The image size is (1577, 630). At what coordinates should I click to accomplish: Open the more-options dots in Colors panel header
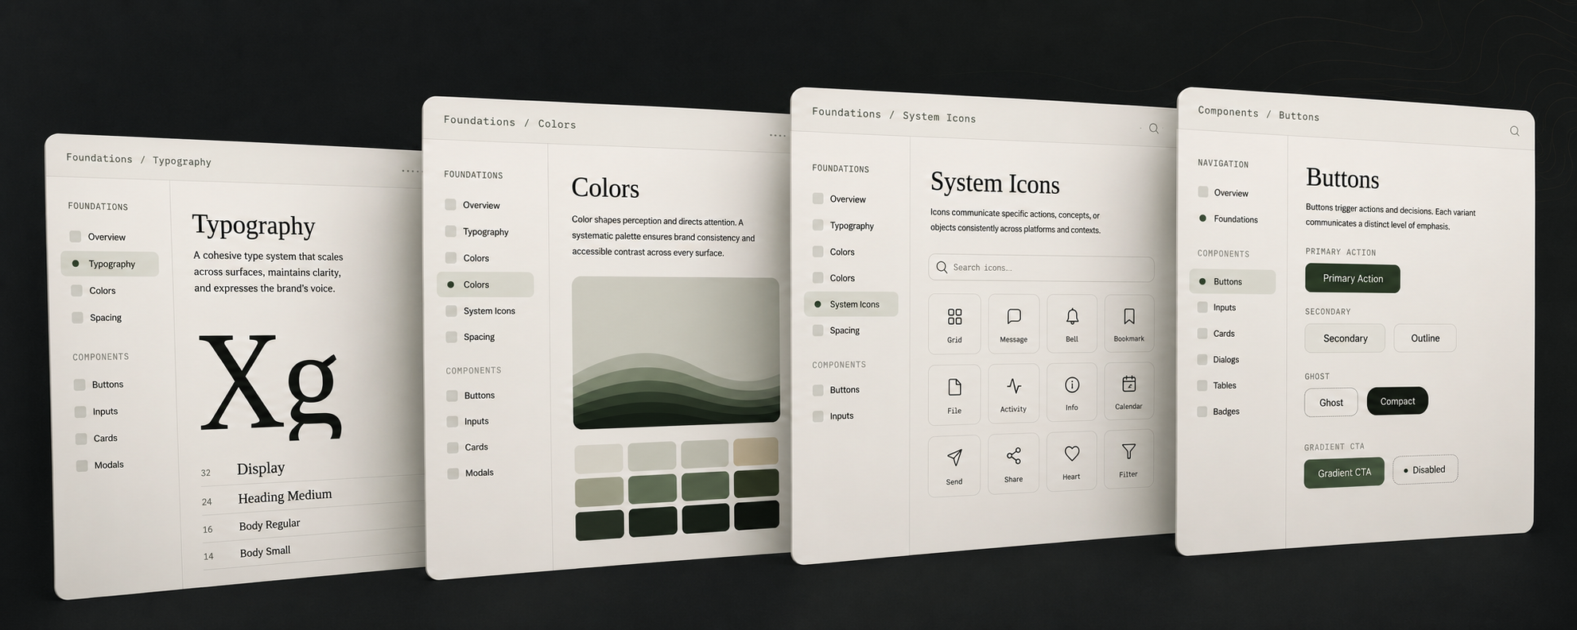(778, 136)
